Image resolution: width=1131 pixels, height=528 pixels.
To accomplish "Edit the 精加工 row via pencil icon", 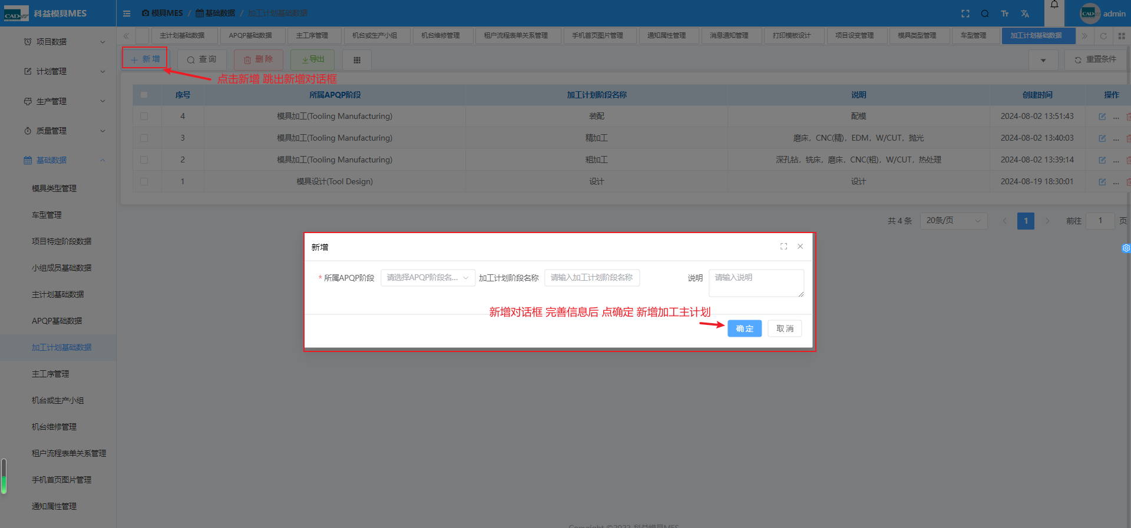I will pos(1102,138).
